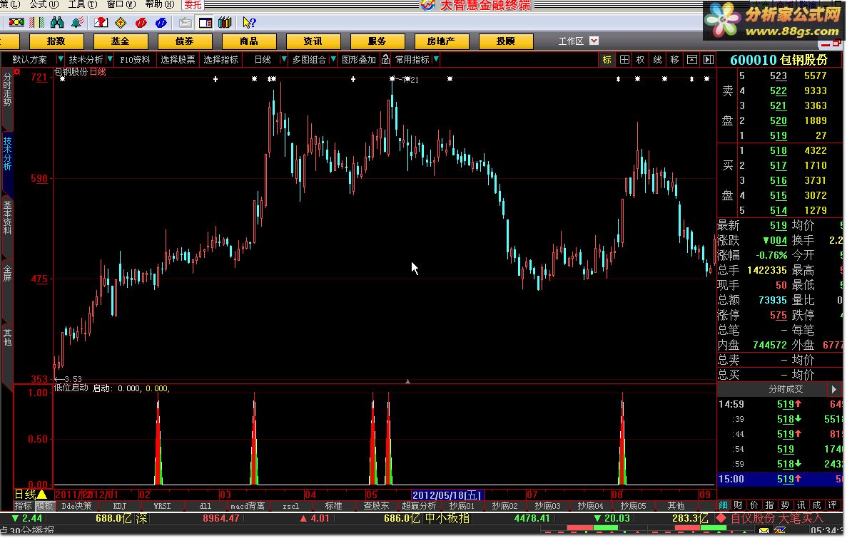847x538 pixels.
Task: Switch to the 超赢分析 tab
Action: point(419,506)
